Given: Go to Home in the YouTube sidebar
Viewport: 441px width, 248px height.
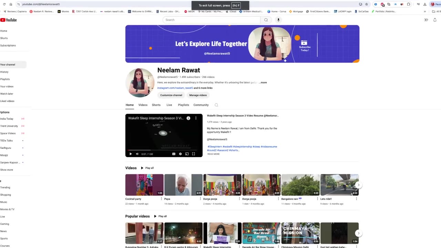Looking at the screenshot, I should click(x=4, y=31).
